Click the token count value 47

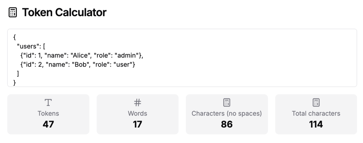48,124
